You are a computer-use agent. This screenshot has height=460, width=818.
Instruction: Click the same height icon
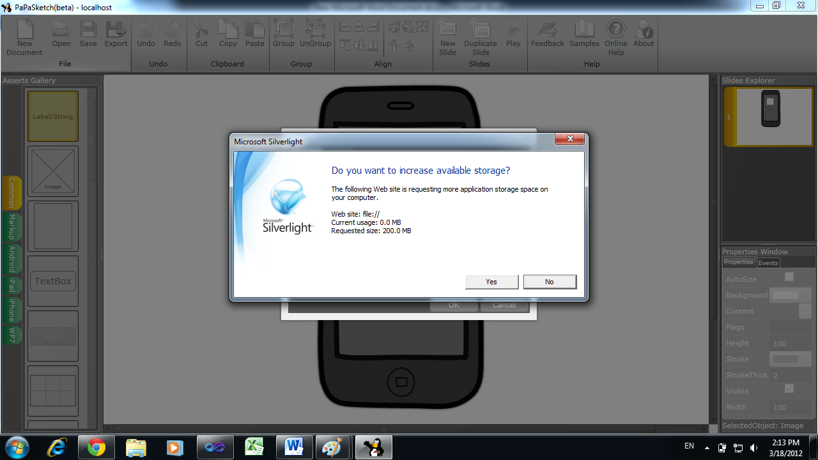click(408, 26)
